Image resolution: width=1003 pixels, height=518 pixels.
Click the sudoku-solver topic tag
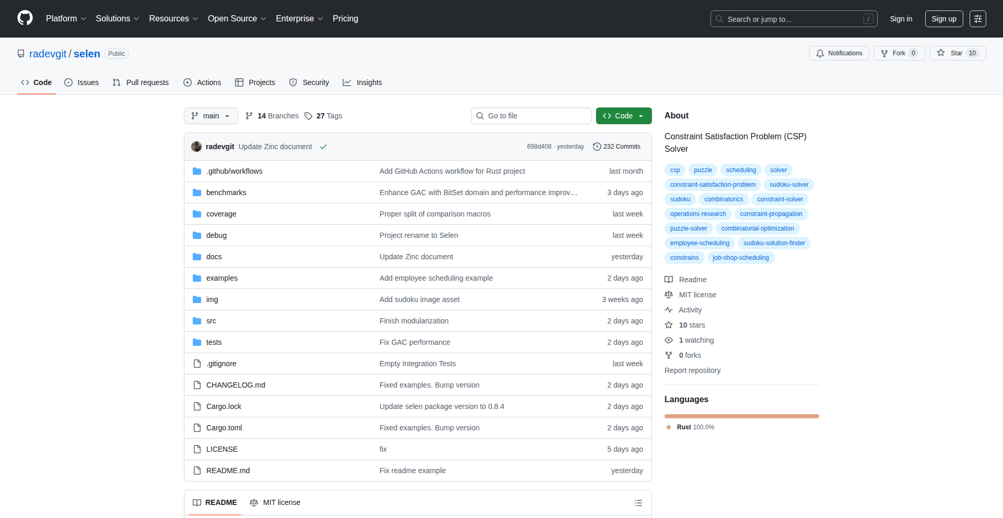[x=789, y=185]
